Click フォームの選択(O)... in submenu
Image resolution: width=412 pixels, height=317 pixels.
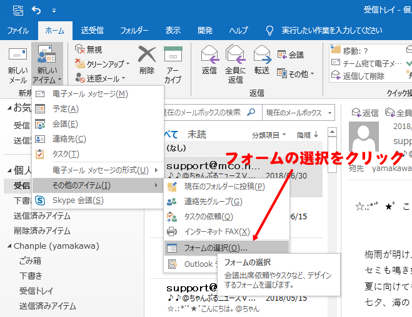click(226, 248)
